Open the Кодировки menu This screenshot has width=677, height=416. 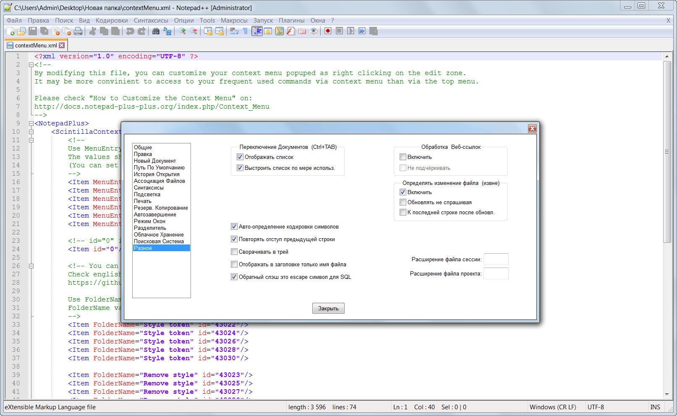coord(112,21)
